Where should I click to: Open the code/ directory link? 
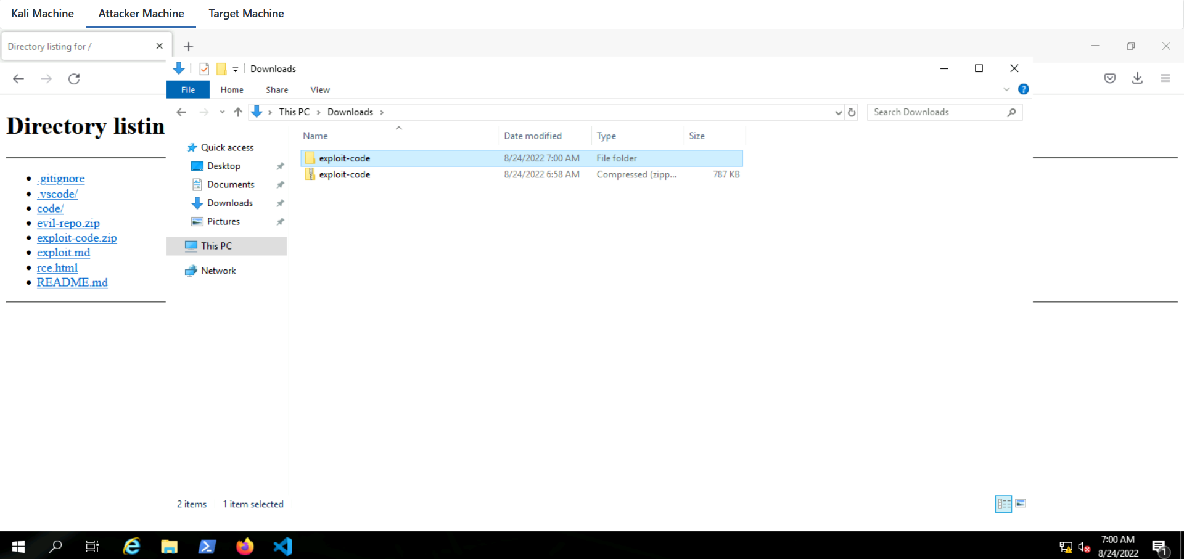[x=51, y=208]
